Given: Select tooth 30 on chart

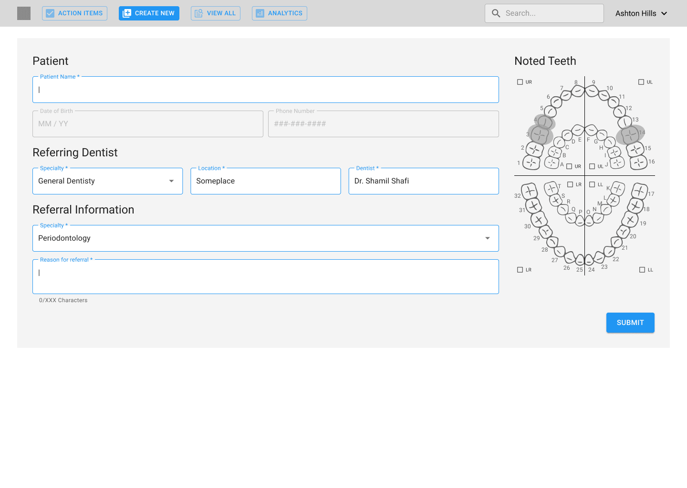Looking at the screenshot, I should pos(539,220).
